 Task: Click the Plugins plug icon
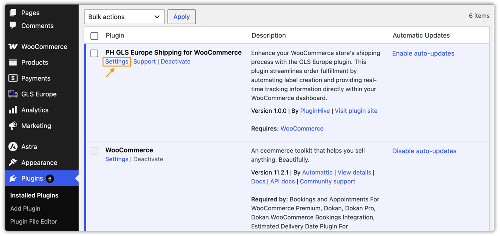[x=13, y=178]
